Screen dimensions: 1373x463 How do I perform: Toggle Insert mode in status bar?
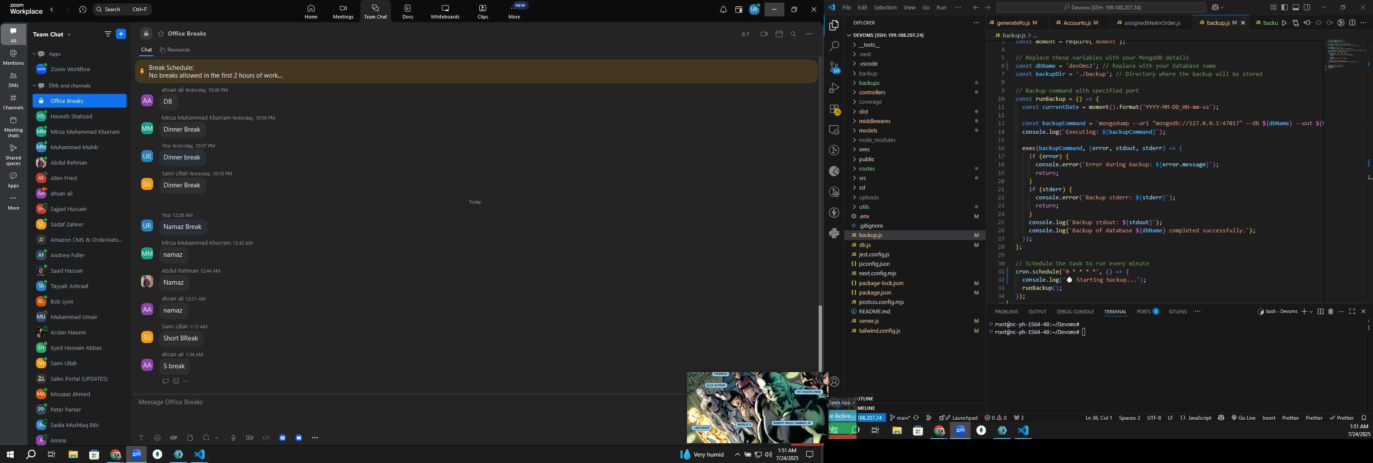(x=1269, y=418)
